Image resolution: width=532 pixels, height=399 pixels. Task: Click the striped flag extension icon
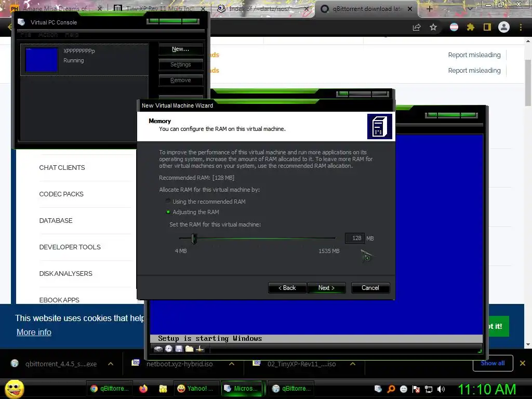pos(454,27)
